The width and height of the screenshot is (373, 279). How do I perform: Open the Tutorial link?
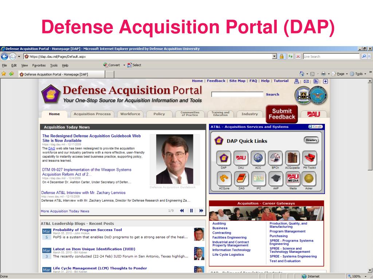281,81
